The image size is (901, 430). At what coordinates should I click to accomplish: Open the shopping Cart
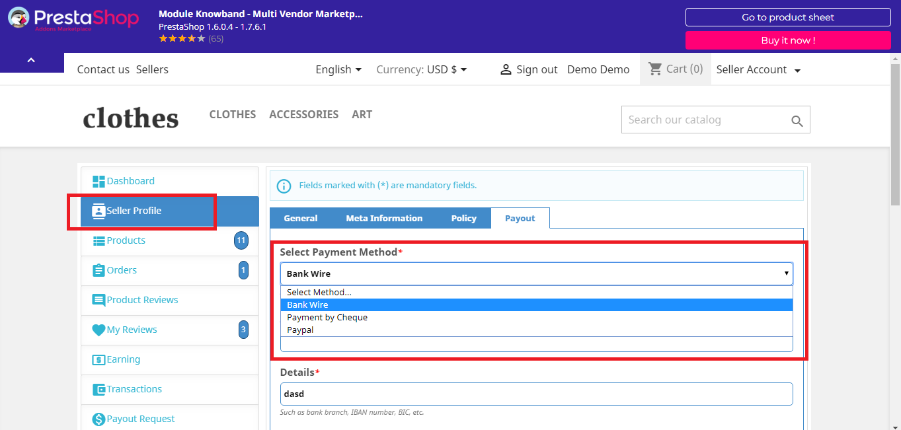coord(675,69)
